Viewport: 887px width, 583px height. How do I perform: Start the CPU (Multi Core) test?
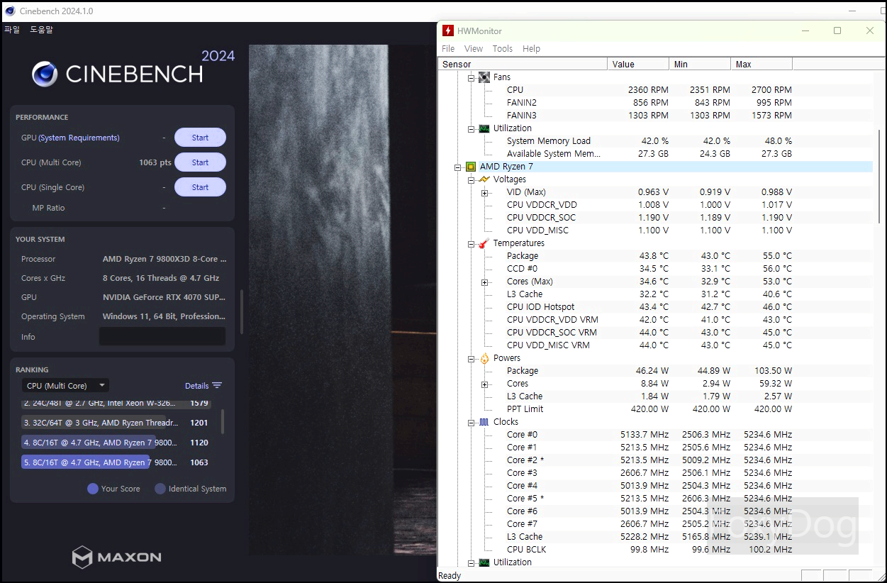200,162
